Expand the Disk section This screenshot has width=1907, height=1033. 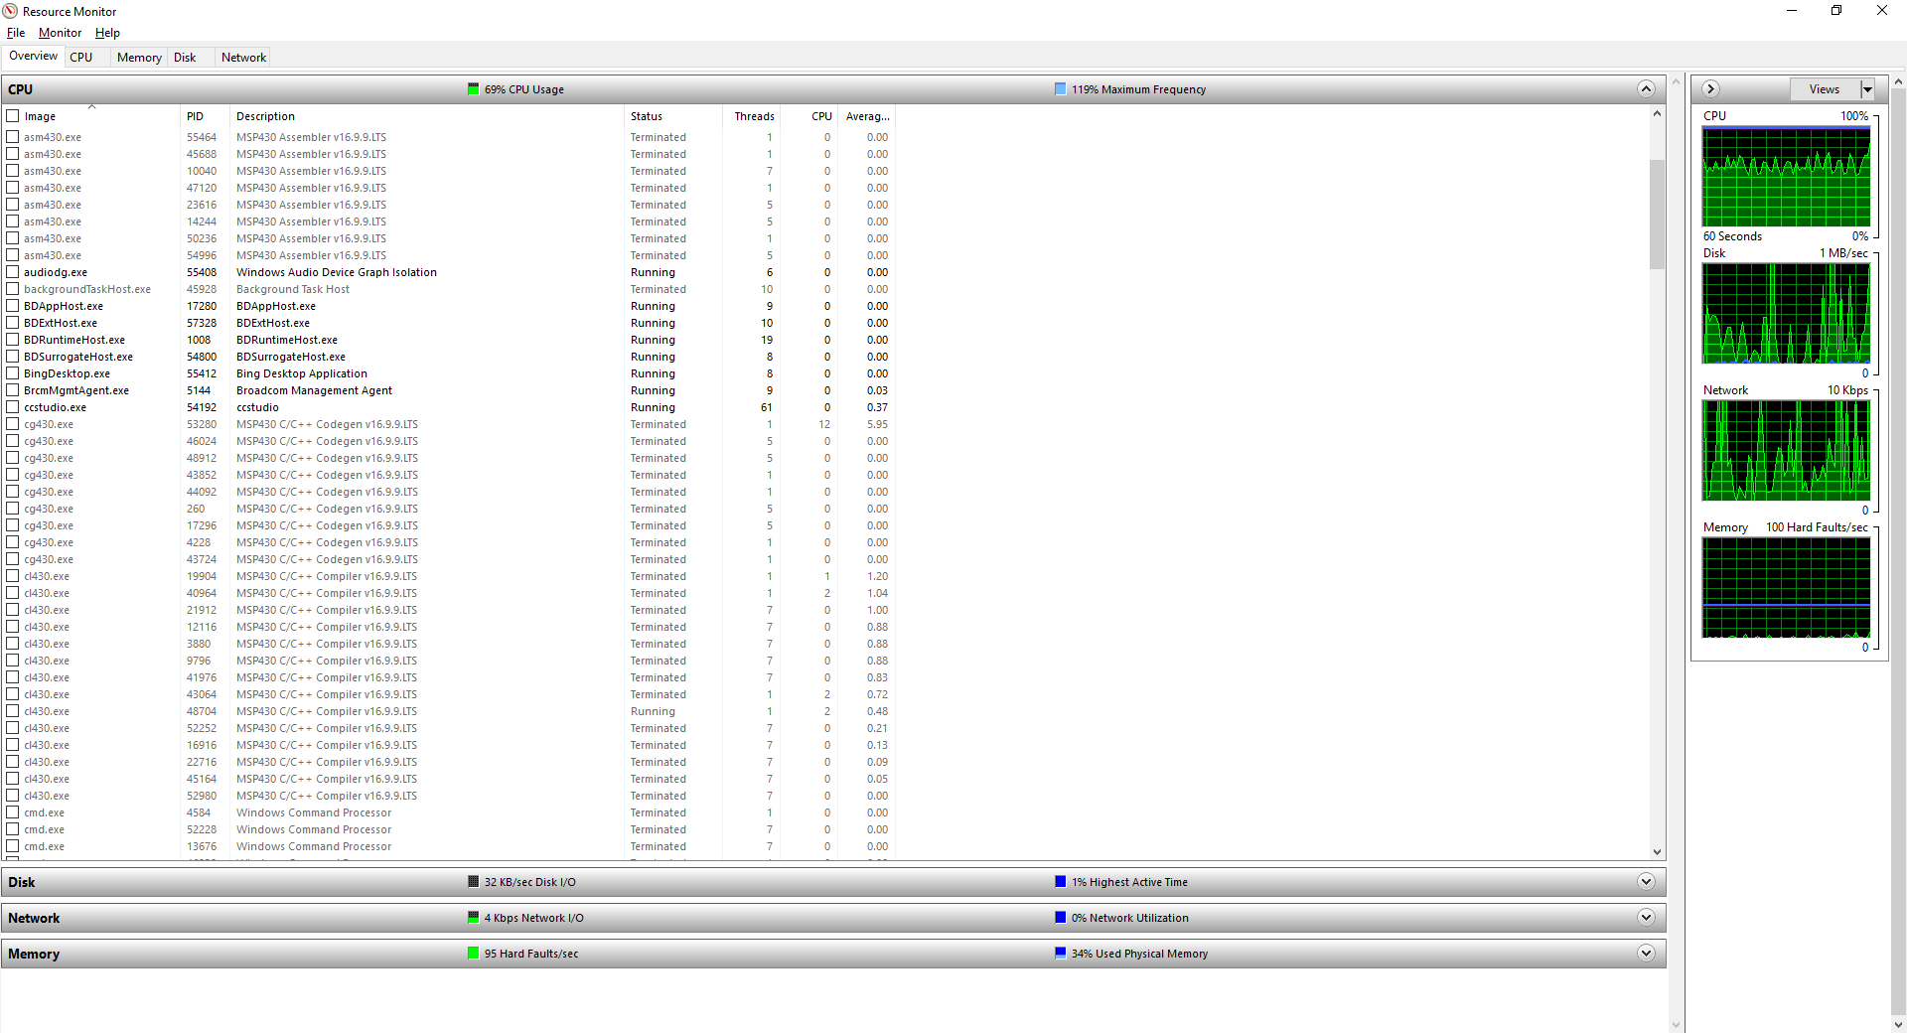[x=1646, y=882]
